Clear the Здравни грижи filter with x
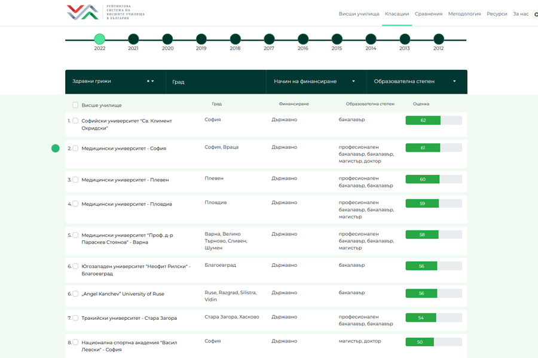The height and width of the screenshot is (358, 538). point(148,81)
